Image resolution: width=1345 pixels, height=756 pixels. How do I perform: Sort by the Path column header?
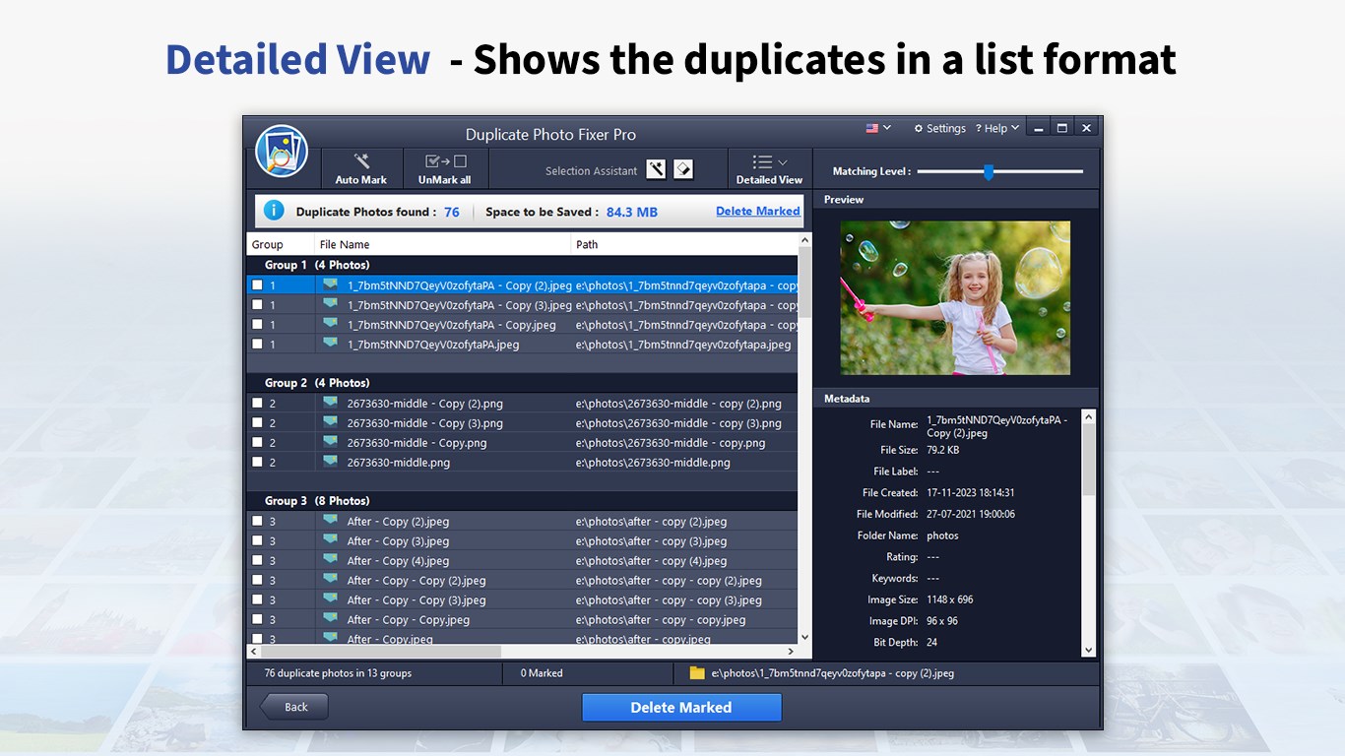[684, 244]
